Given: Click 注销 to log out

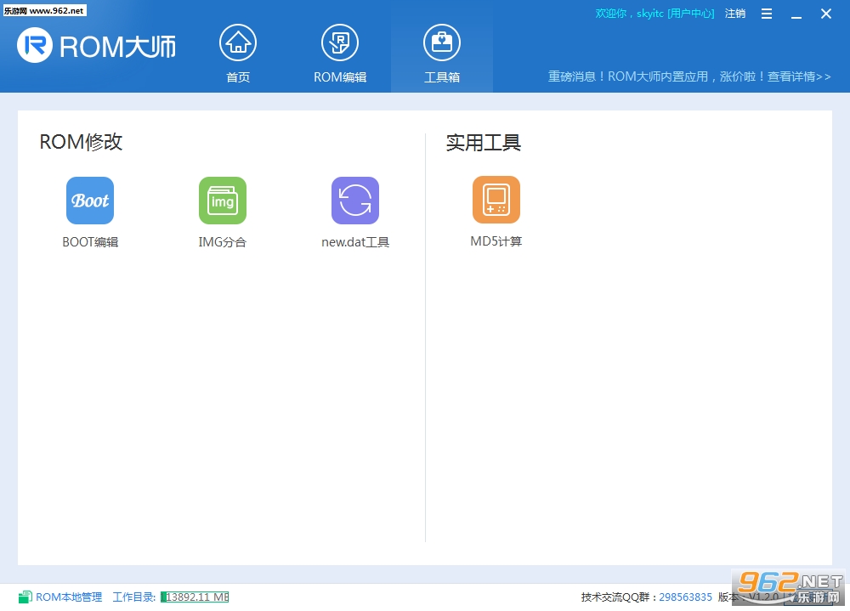Looking at the screenshot, I should coord(735,14).
